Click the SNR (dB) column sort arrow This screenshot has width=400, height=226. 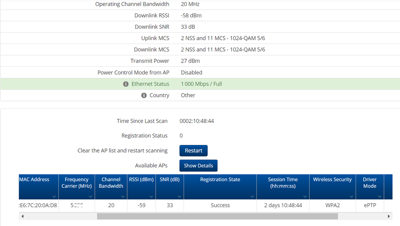[179, 196]
